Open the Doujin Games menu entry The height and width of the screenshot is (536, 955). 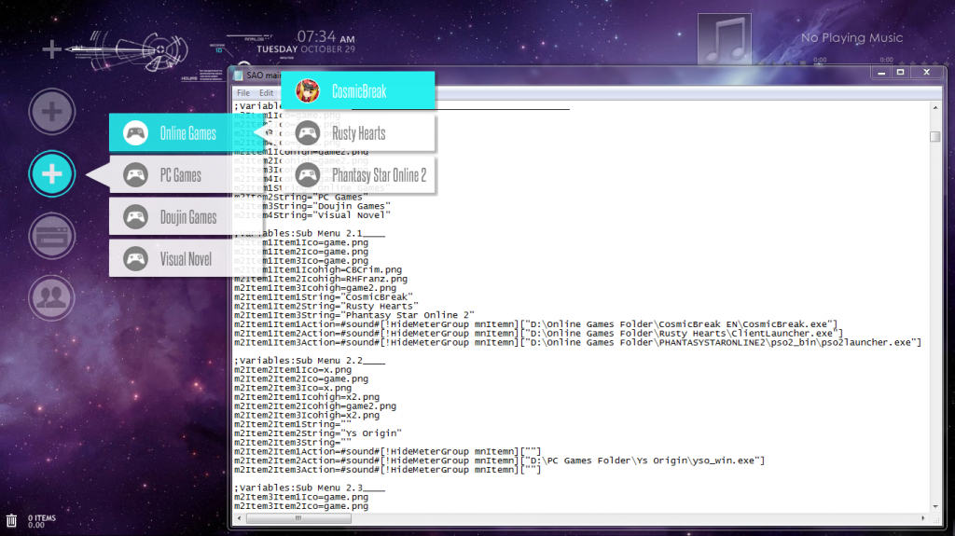coord(187,217)
